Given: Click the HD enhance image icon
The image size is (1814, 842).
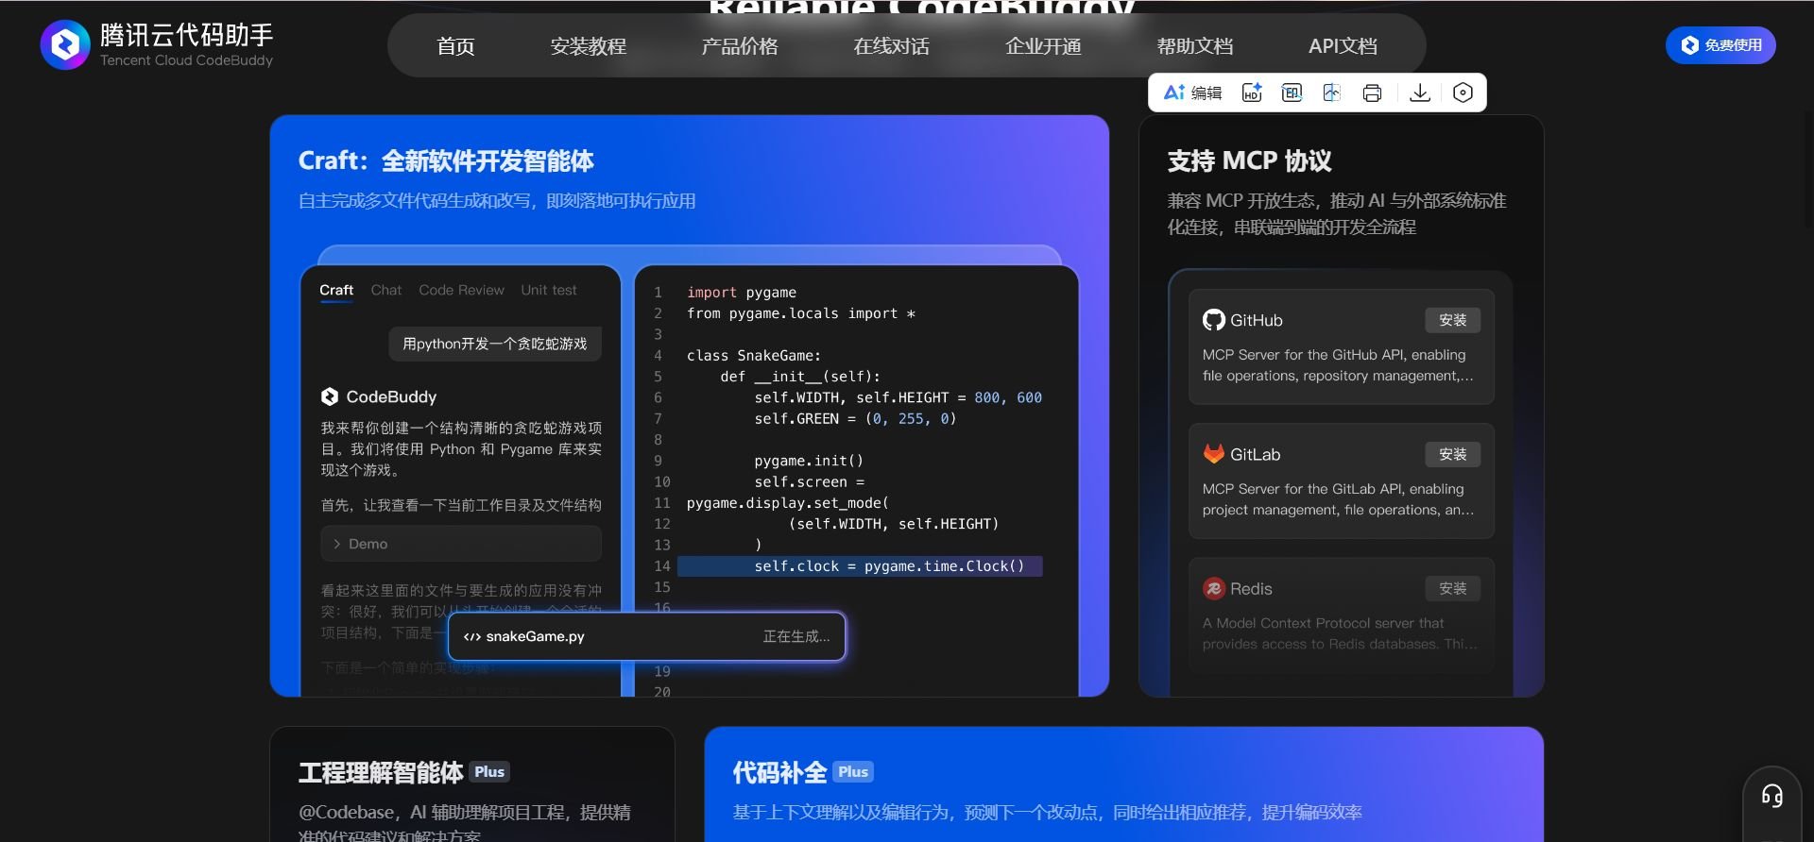Looking at the screenshot, I should 1252,93.
